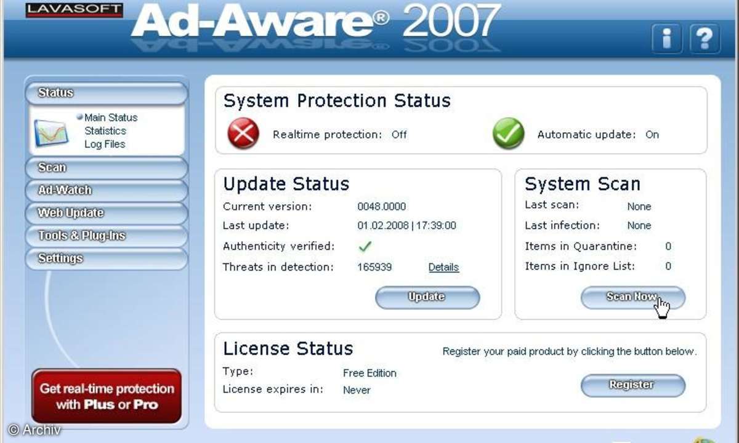Open the Status section
This screenshot has width=739, height=443.
[106, 93]
